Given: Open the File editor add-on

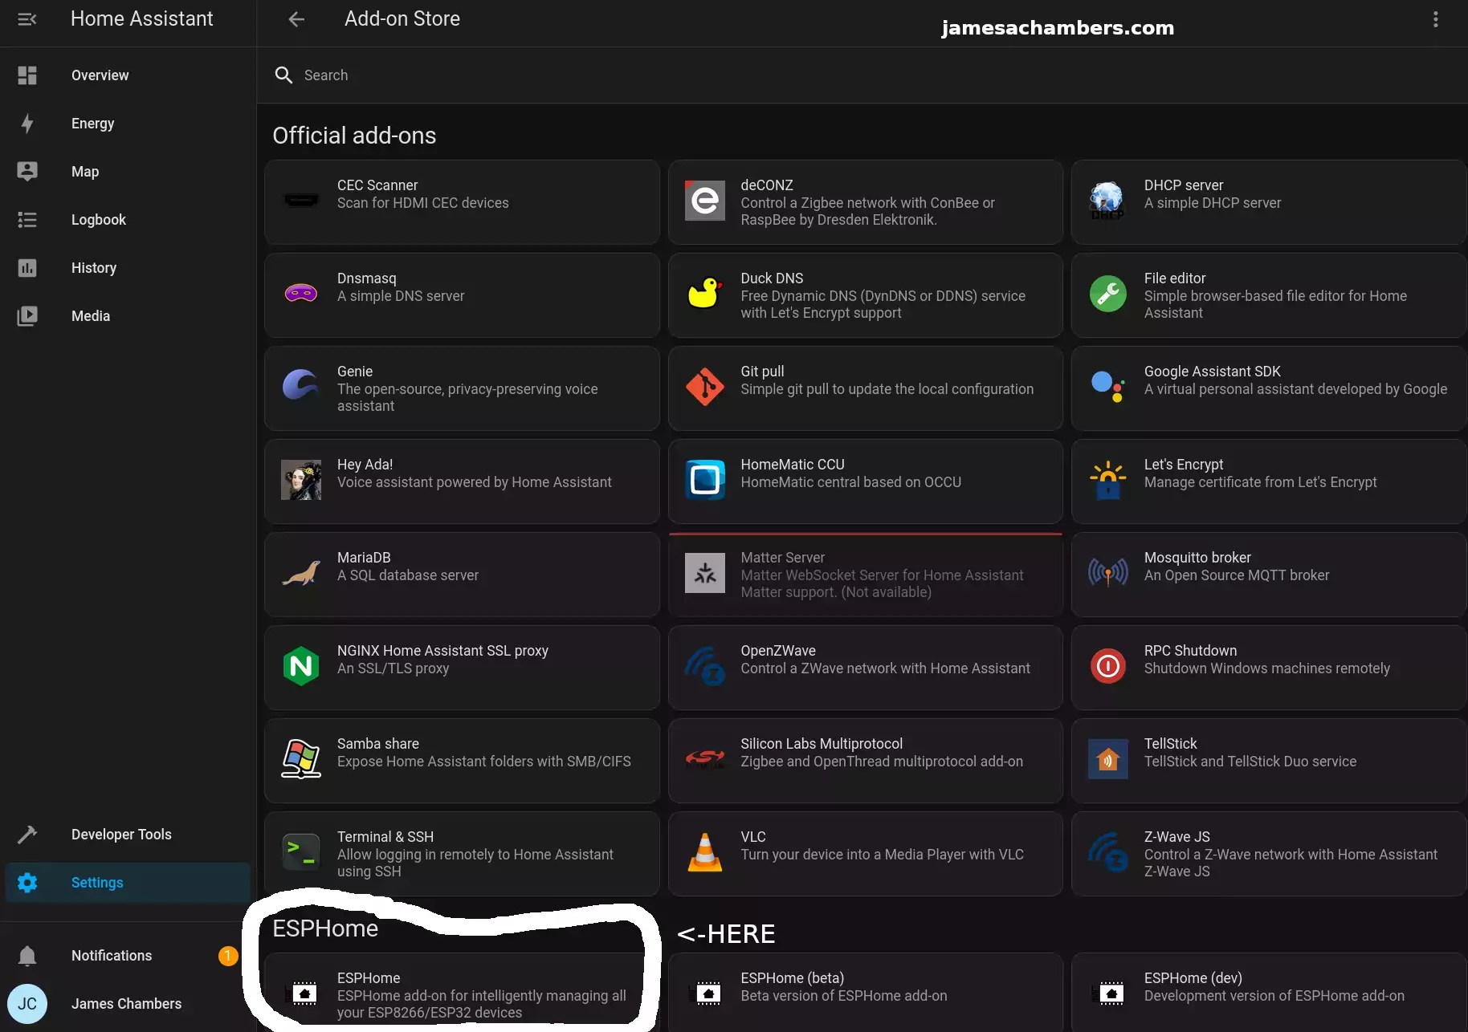Looking at the screenshot, I should coord(1267,295).
